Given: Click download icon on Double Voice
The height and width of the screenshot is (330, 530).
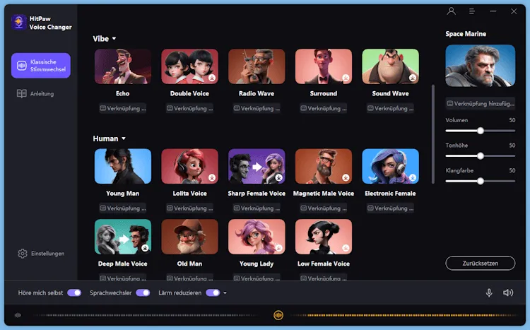Looking at the screenshot, I should [x=212, y=78].
